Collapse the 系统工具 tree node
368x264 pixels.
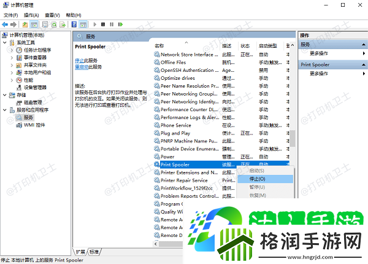pos(5,42)
